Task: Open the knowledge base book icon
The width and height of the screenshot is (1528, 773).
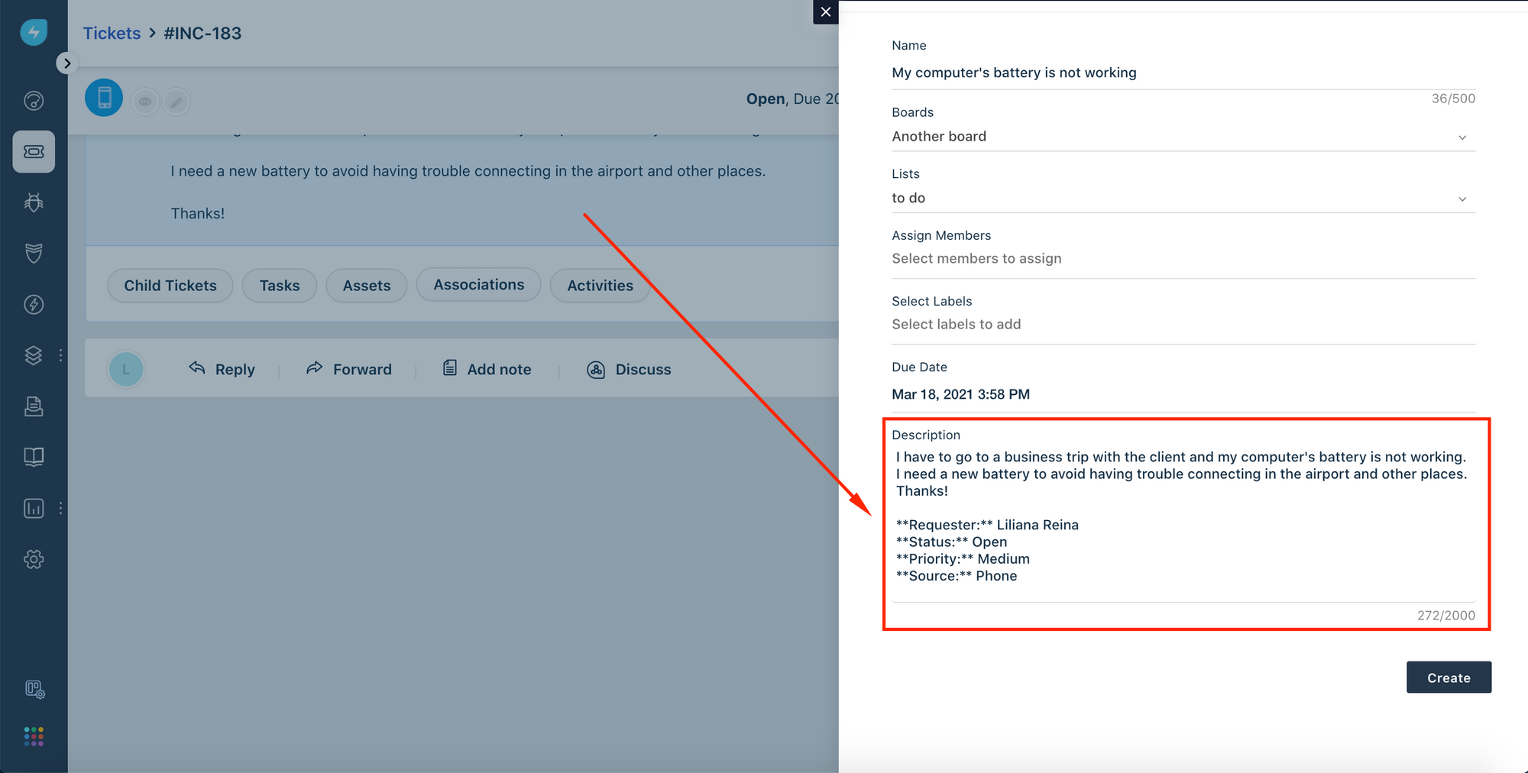Action: pos(34,457)
